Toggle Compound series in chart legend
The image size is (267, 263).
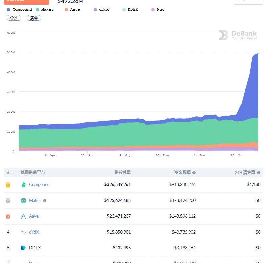click(19, 9)
